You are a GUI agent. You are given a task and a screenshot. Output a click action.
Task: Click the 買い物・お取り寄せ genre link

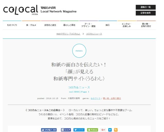(112, 98)
